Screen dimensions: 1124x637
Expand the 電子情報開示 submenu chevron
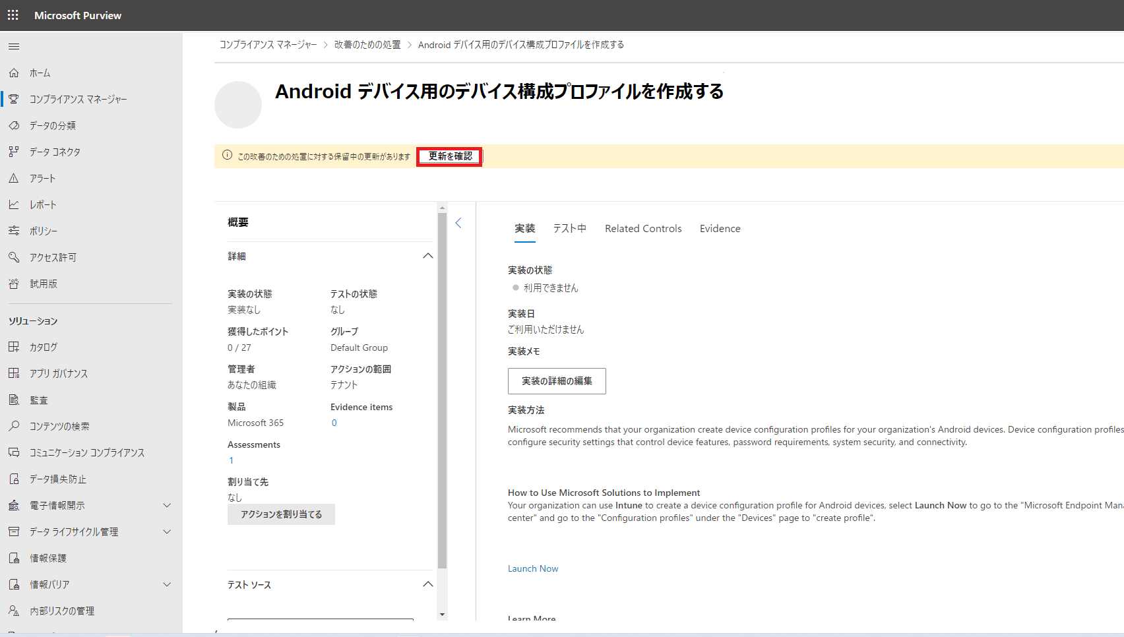(x=167, y=505)
